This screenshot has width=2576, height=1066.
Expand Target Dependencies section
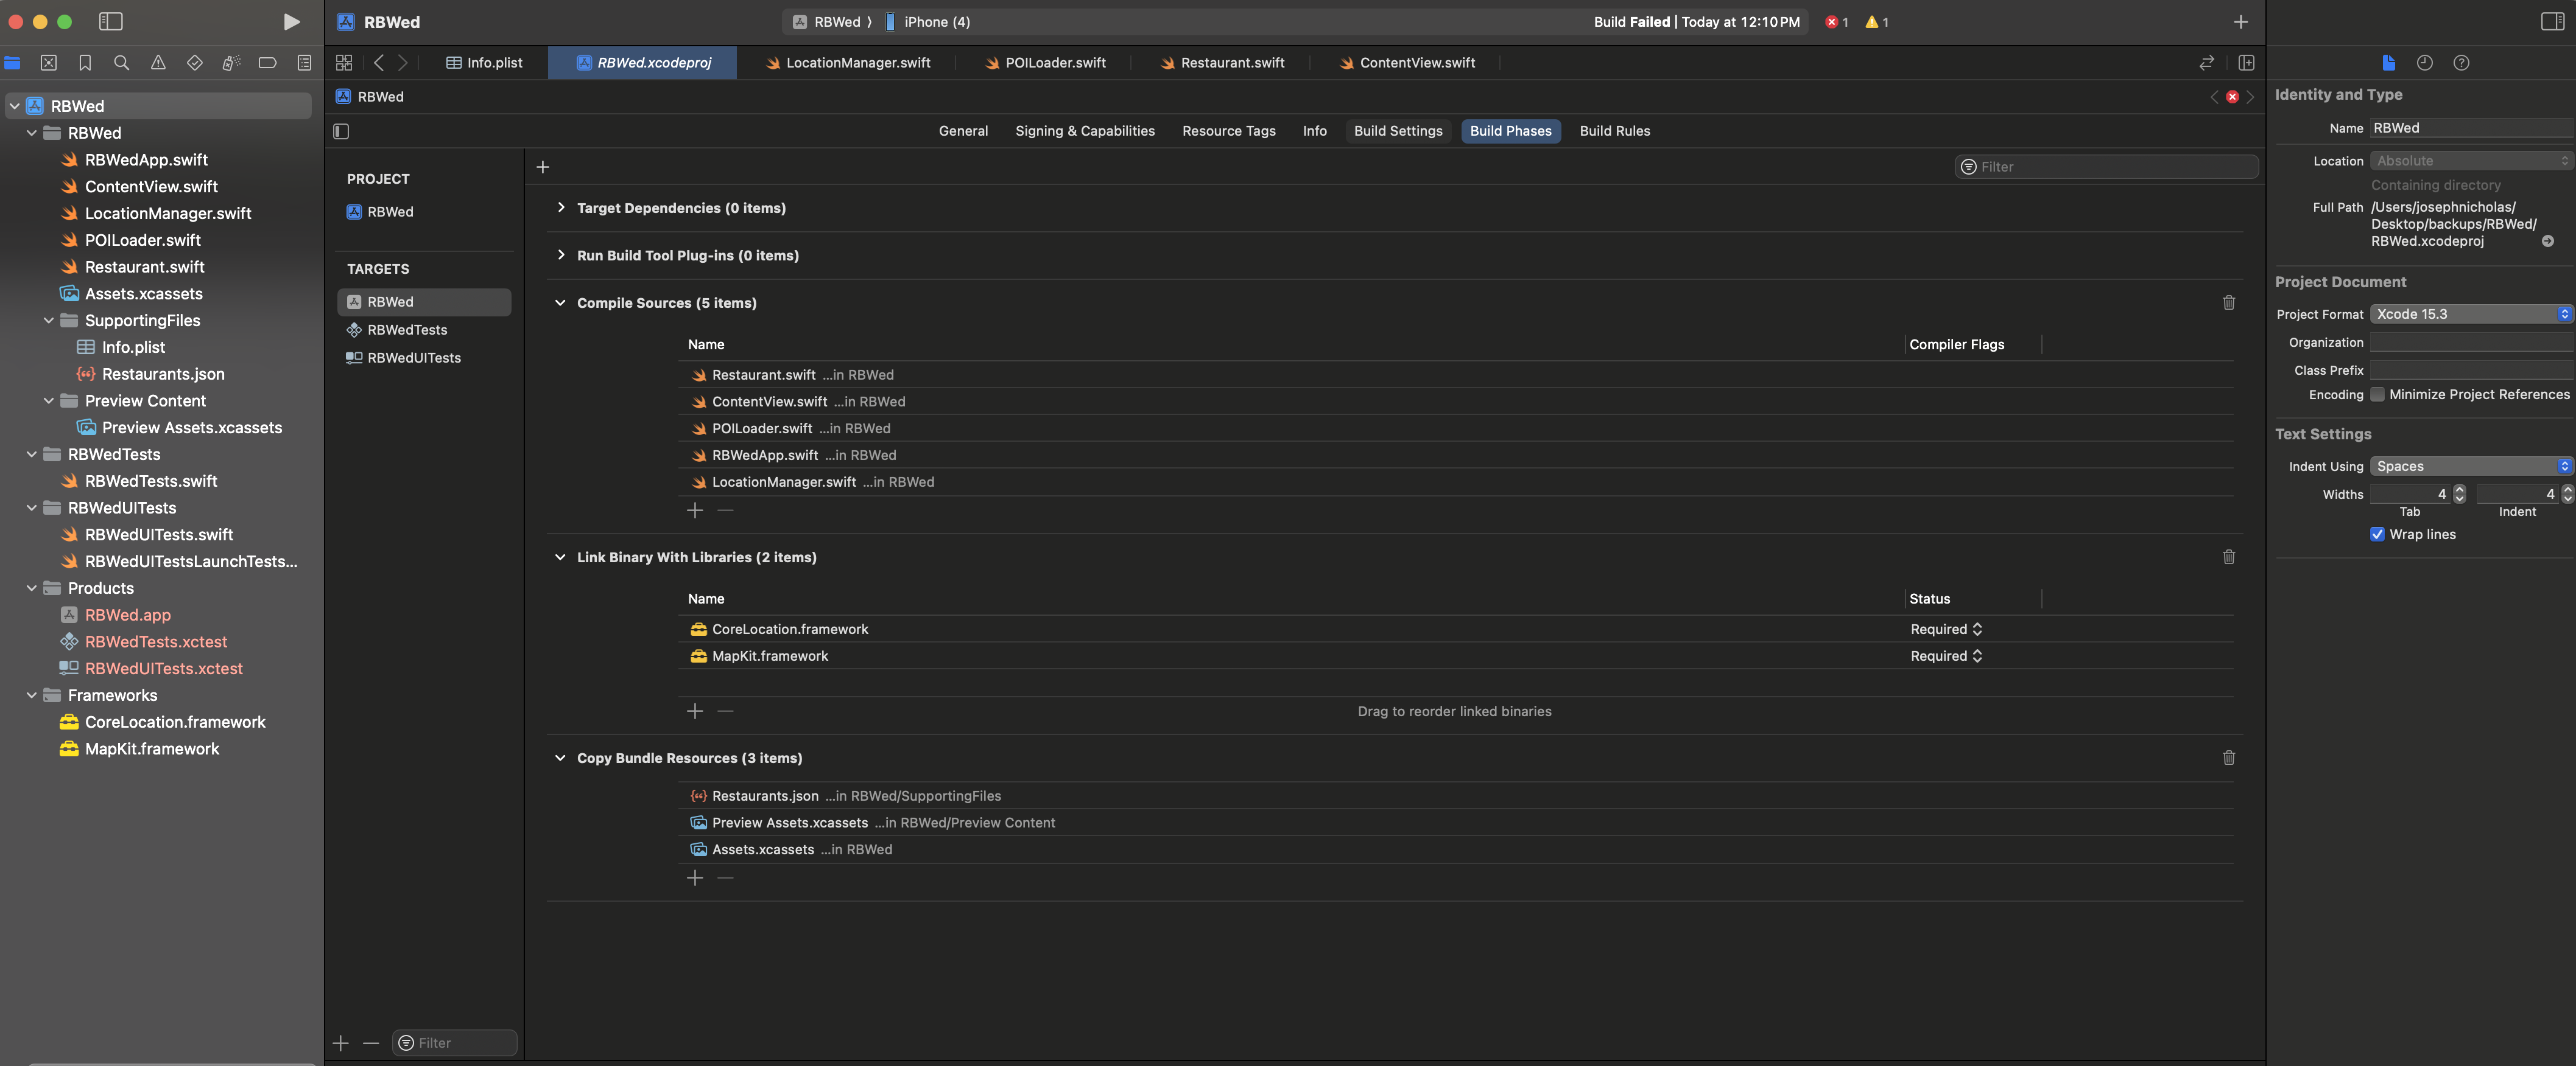(x=561, y=208)
